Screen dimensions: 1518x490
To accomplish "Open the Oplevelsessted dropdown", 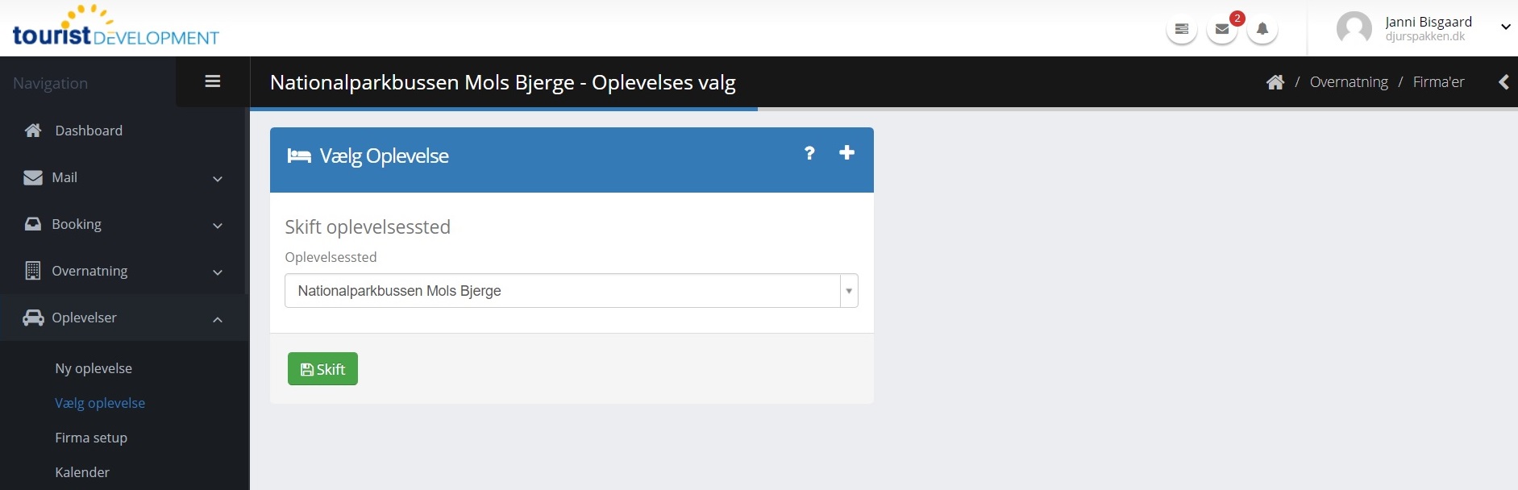I will tap(571, 291).
